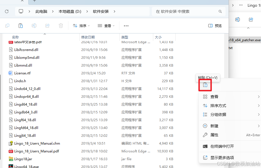Choose 显示更多选项 in the context menu
The image size is (261, 168).
tap(230, 157)
